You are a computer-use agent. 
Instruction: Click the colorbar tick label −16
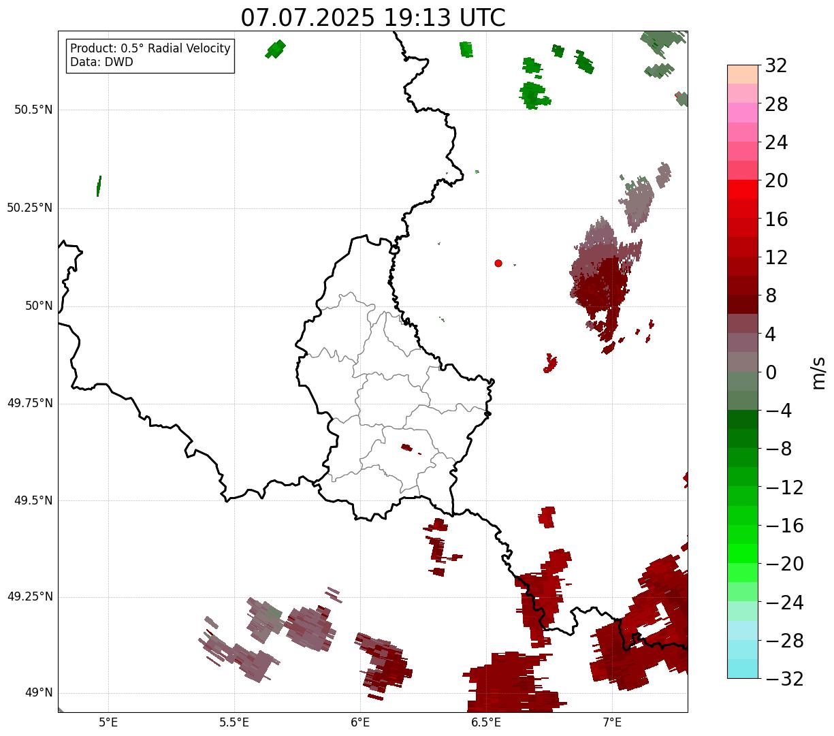784,526
